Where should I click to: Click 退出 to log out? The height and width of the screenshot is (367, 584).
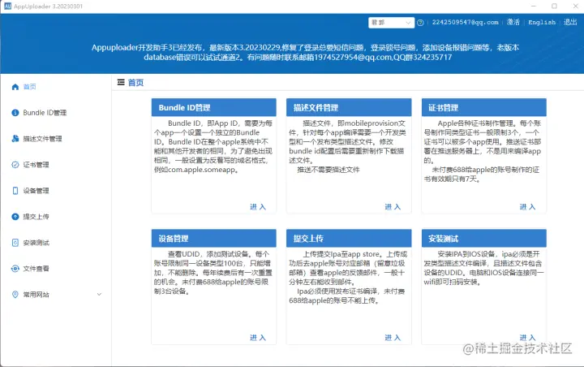coord(570,23)
